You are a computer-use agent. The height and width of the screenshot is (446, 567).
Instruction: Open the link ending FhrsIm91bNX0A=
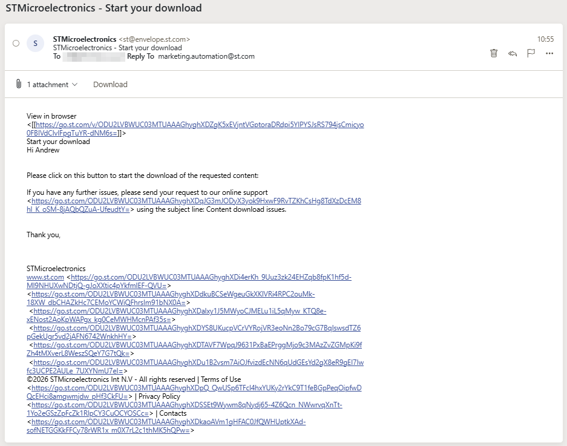coord(171,298)
